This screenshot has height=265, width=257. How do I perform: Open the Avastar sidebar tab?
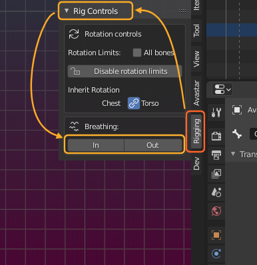(196, 93)
